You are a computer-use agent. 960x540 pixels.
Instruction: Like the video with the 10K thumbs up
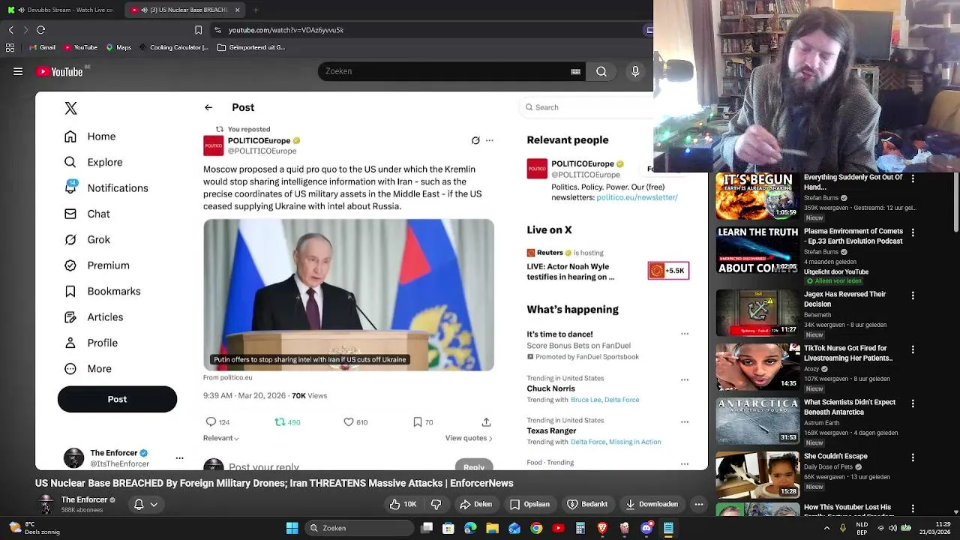click(403, 504)
